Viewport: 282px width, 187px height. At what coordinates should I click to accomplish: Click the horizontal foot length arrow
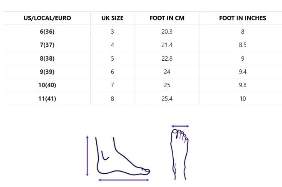tap(124, 180)
